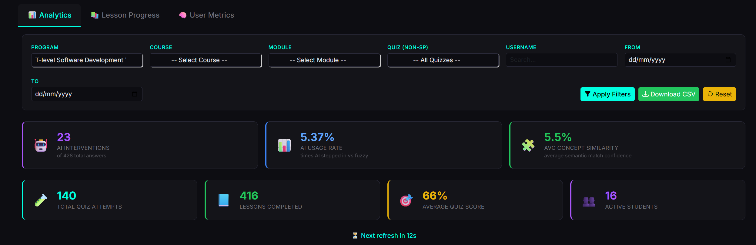The image size is (756, 245).
Task: Click the "16" active students value
Action: pyautogui.click(x=611, y=196)
